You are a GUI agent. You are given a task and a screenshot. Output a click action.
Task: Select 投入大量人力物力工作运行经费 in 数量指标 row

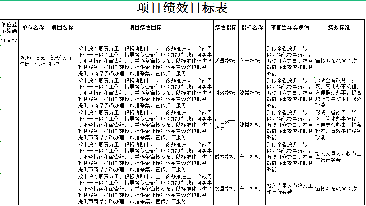click(290, 189)
